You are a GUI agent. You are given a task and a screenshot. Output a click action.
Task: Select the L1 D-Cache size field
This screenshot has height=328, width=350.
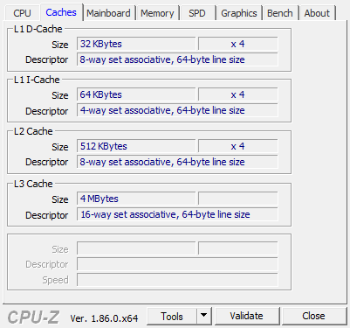(136, 44)
